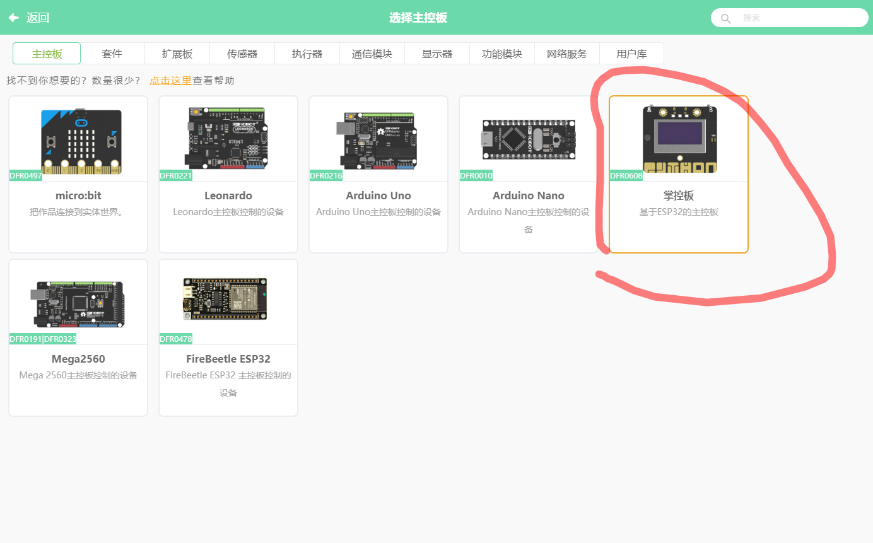Viewport: 873px width, 543px height.
Task: Click the back arrow icon
Action: (x=13, y=18)
